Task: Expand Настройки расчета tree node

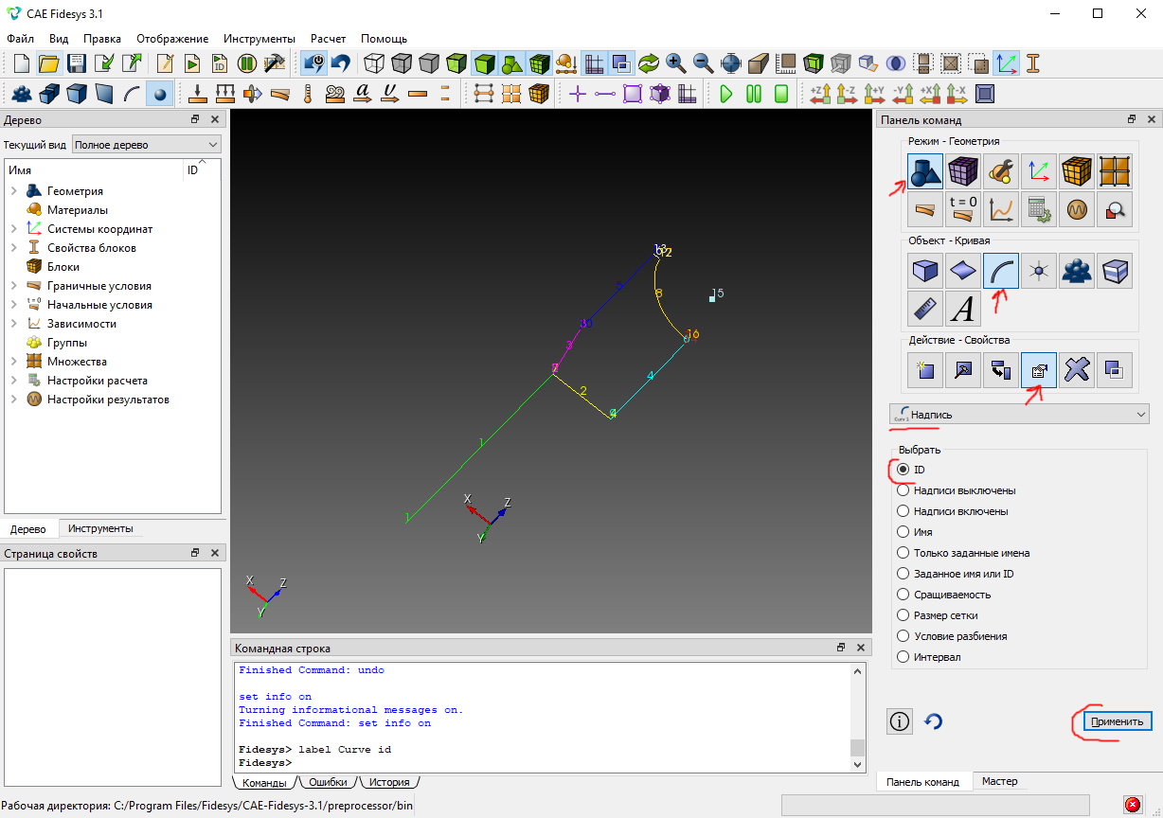Action: [x=14, y=381]
